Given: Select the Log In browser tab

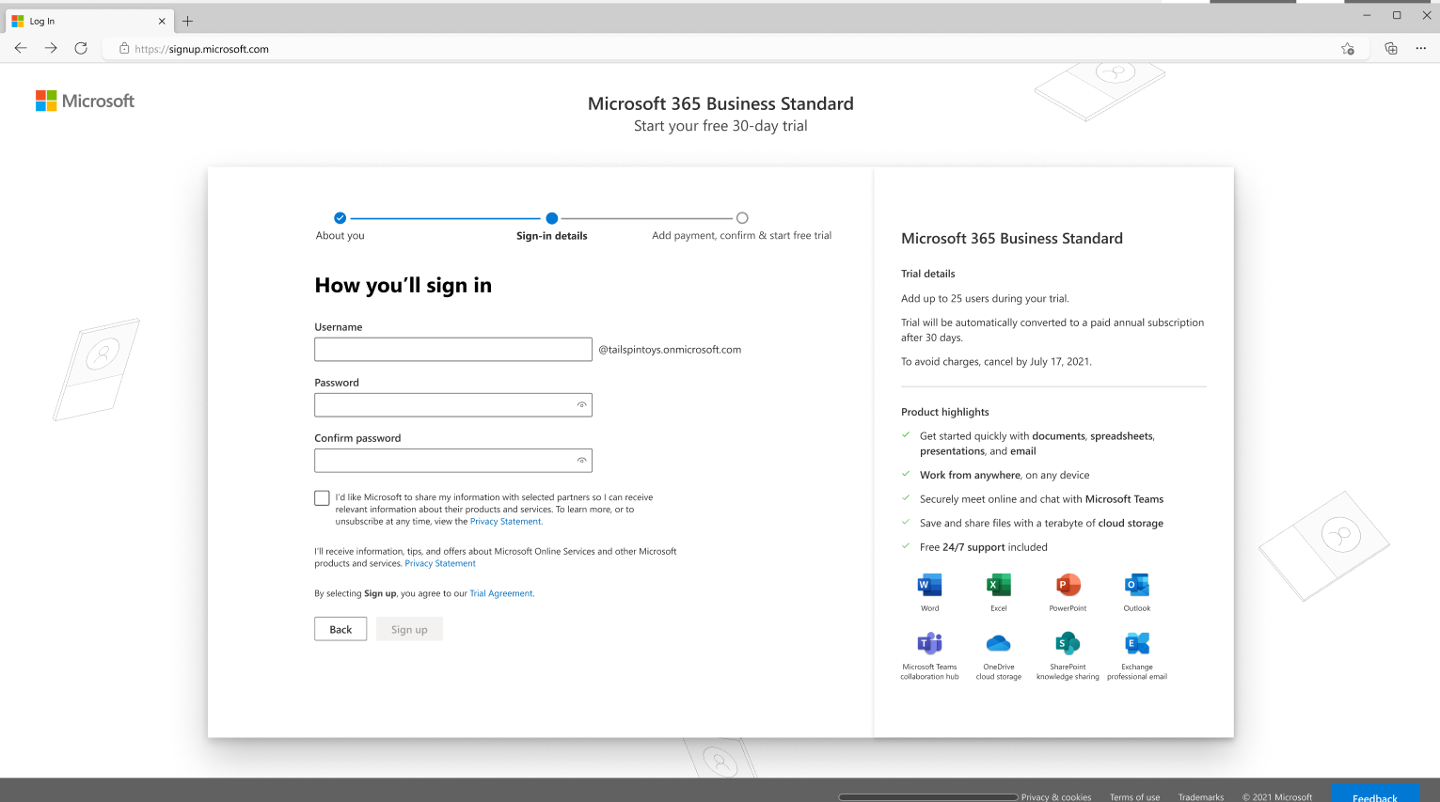Looking at the screenshot, I should pos(88,21).
